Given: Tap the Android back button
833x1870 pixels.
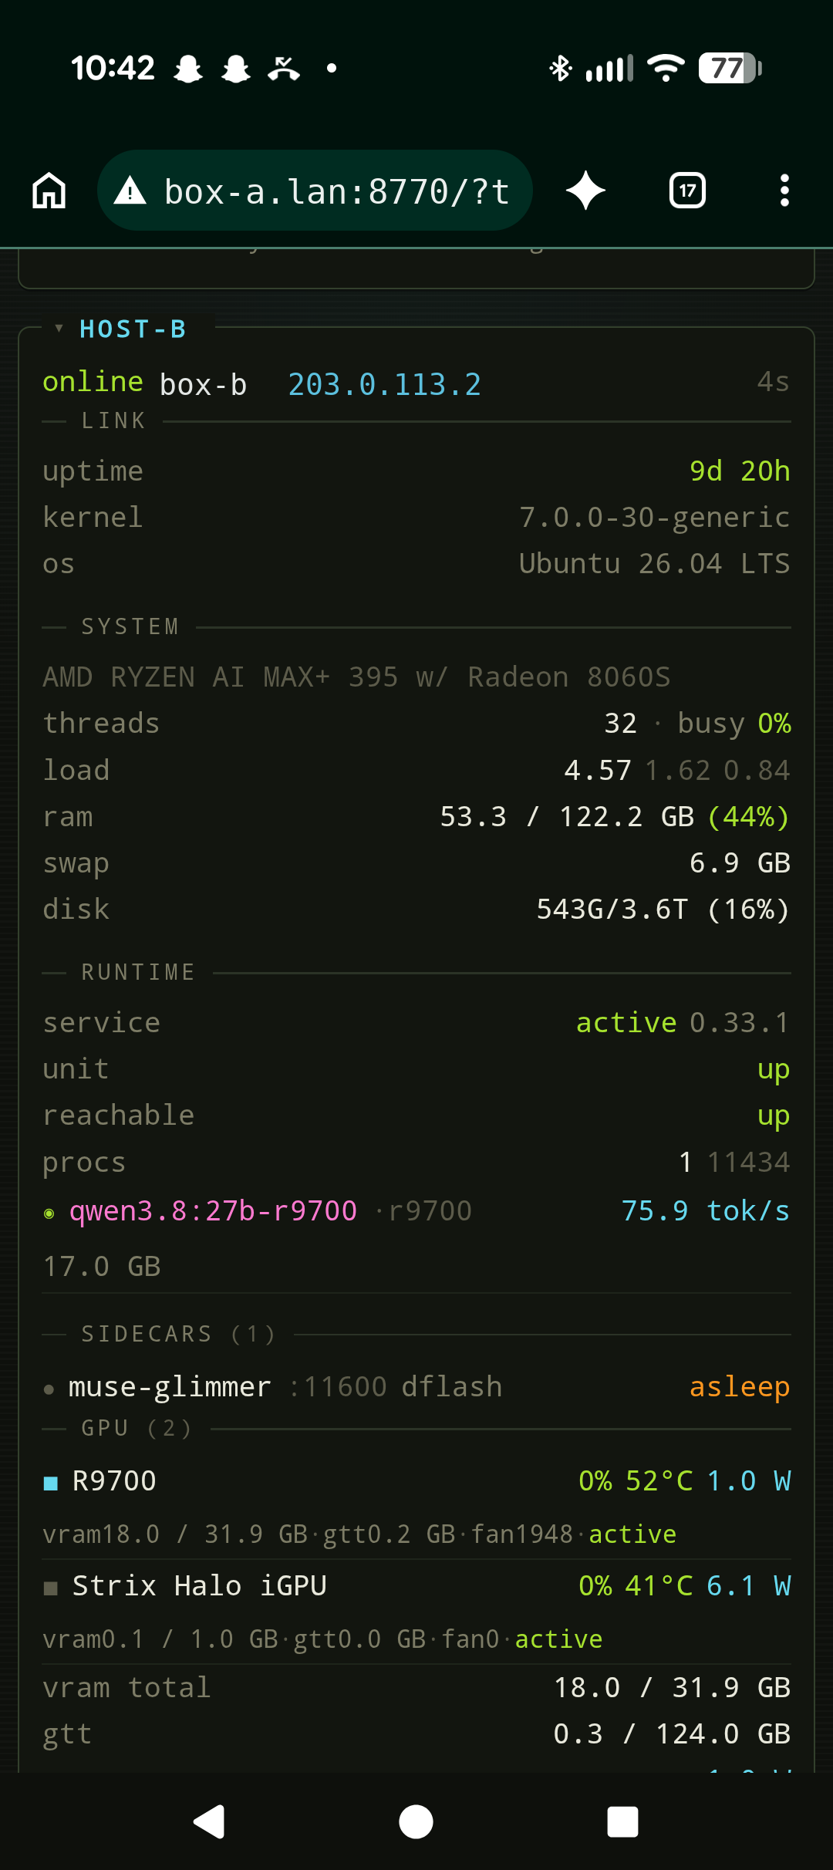Looking at the screenshot, I should click(209, 1822).
